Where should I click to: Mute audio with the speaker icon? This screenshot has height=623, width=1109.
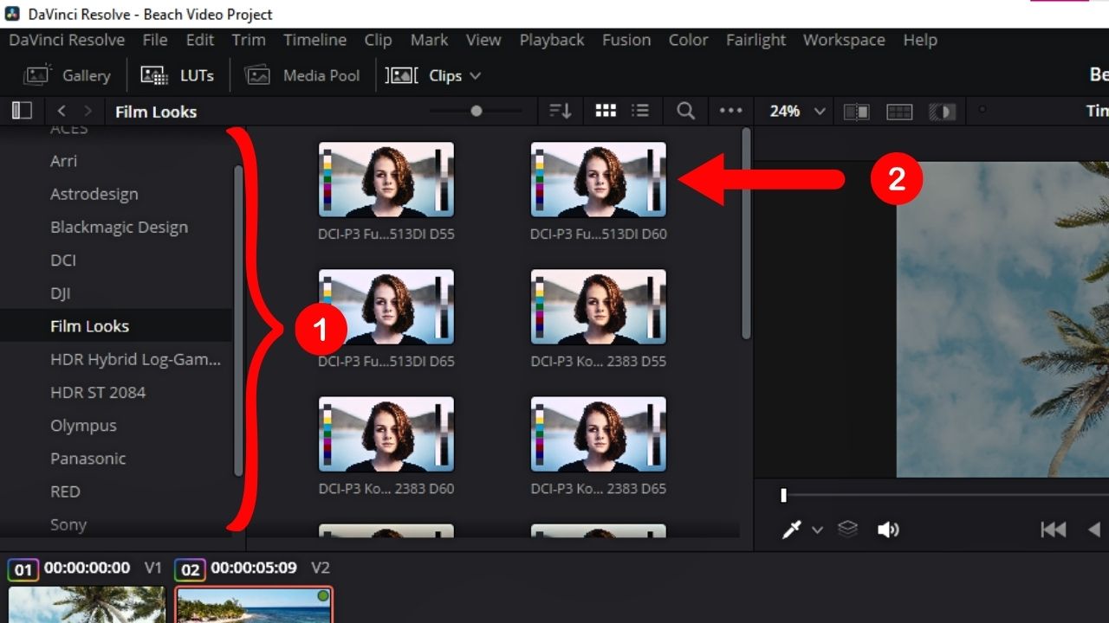tap(888, 530)
